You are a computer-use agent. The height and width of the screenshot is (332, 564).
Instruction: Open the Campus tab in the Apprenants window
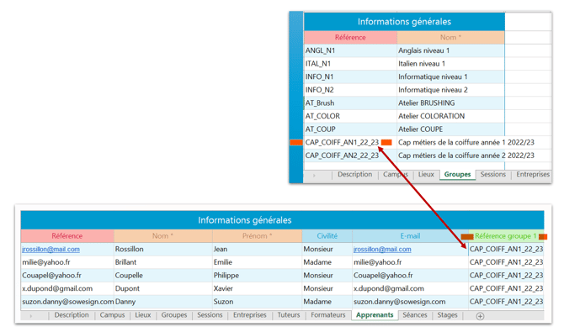click(x=112, y=315)
